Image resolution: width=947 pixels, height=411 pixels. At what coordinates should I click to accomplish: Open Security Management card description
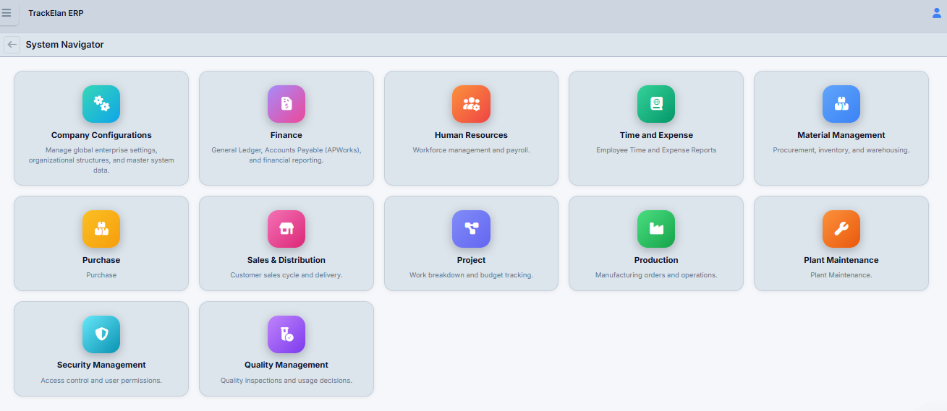click(101, 380)
